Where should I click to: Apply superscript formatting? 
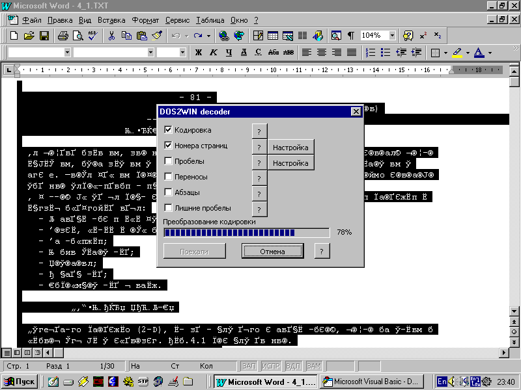pyautogui.click(x=423, y=36)
